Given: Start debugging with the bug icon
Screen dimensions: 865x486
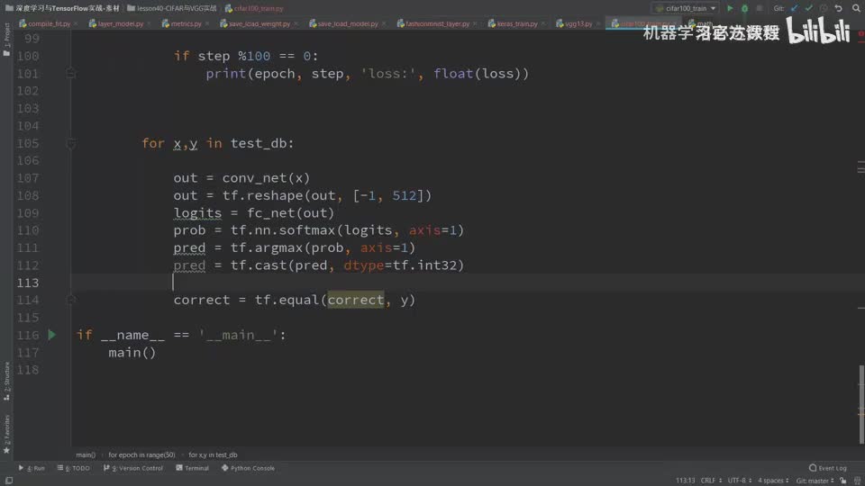Looking at the screenshot, I should [x=745, y=8].
